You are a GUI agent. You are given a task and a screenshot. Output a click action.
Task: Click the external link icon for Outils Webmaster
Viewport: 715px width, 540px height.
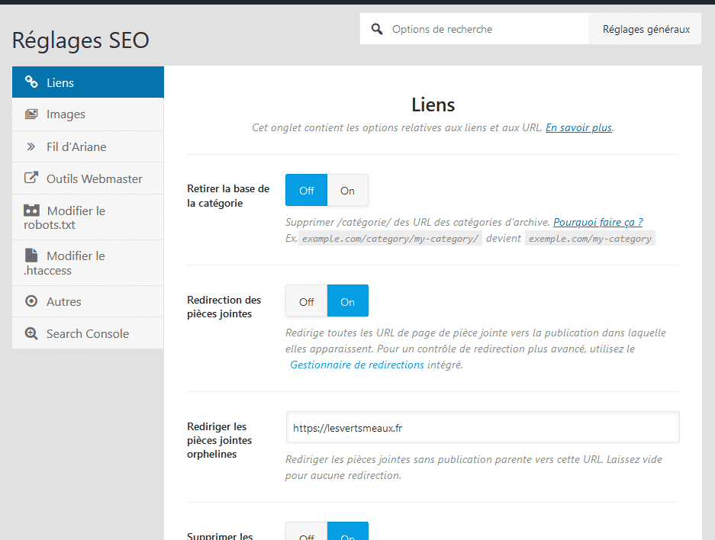pos(31,178)
